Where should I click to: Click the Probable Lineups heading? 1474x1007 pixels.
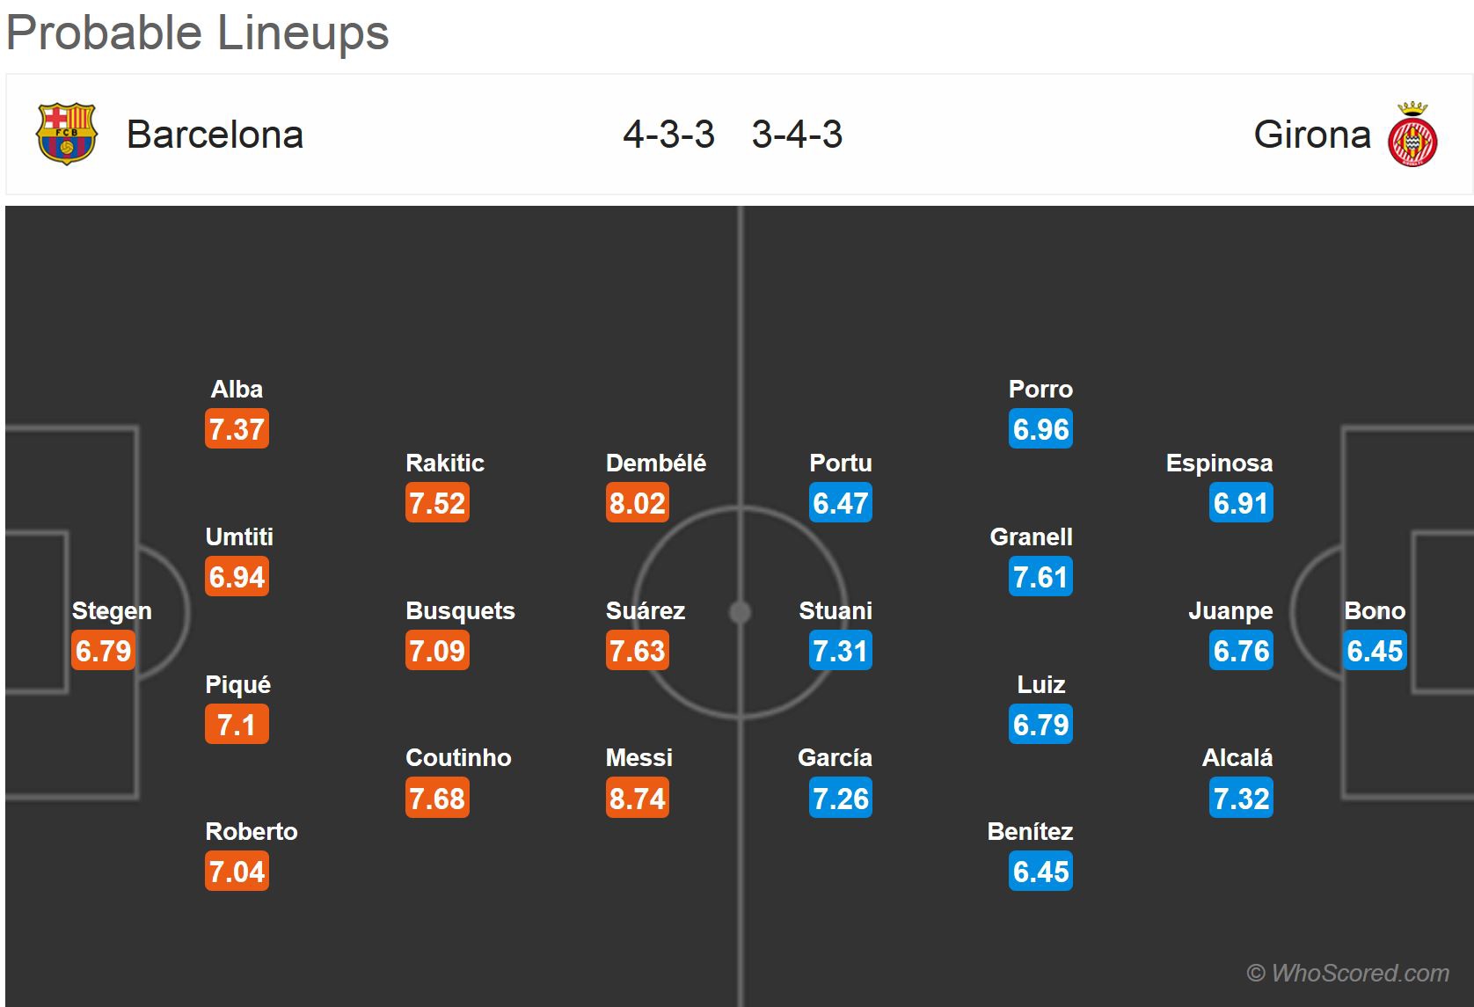(198, 33)
